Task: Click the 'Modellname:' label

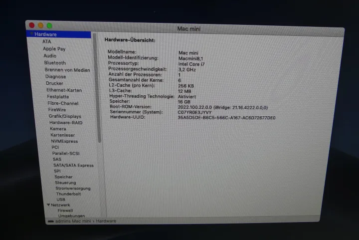Action: tap(122, 52)
